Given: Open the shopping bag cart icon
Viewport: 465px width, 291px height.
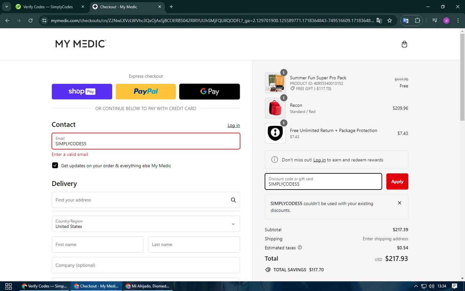Looking at the screenshot, I should click(x=404, y=44).
